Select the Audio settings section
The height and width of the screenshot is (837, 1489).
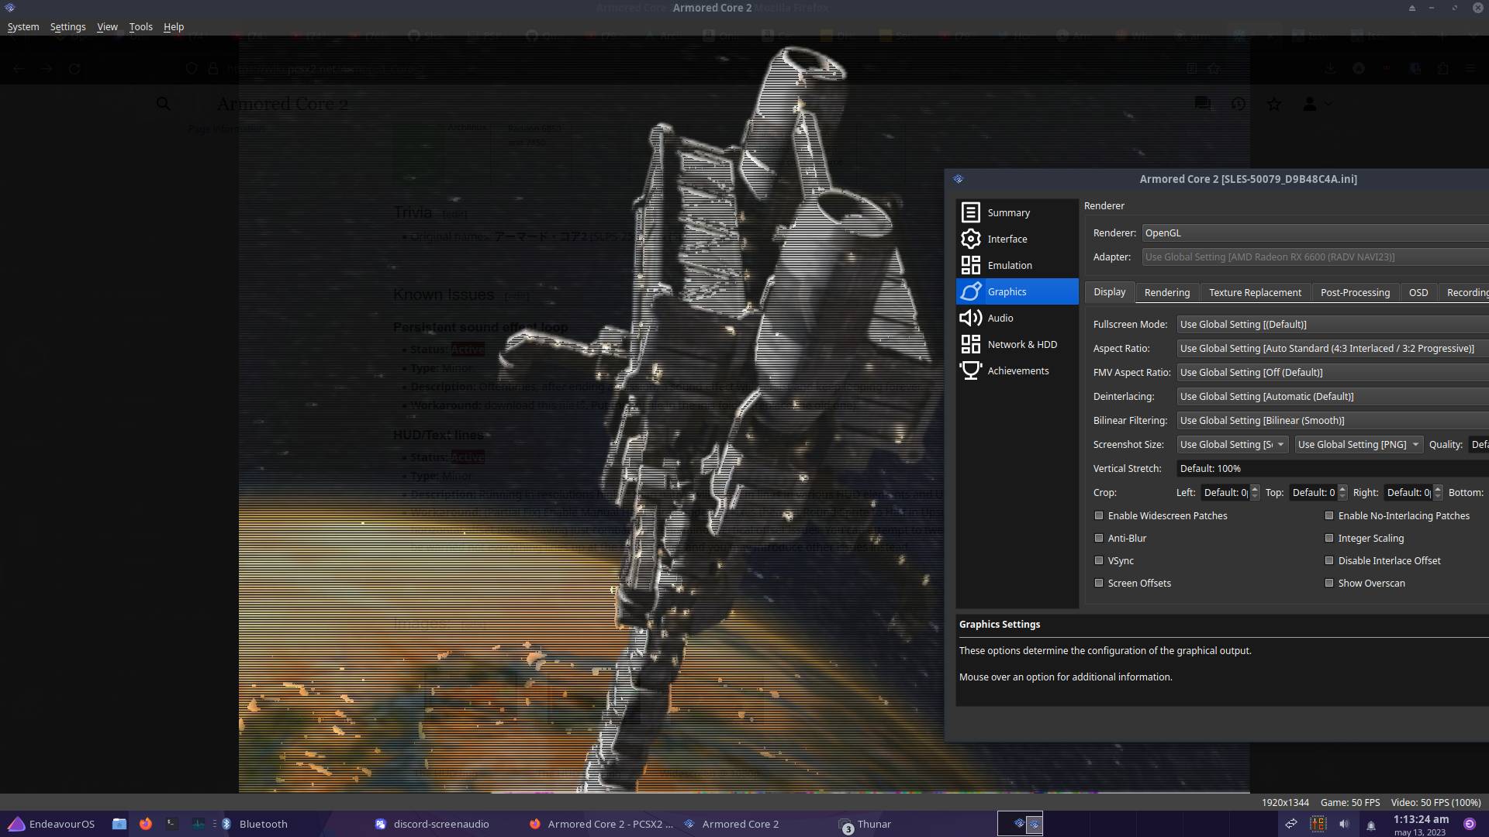1000,318
